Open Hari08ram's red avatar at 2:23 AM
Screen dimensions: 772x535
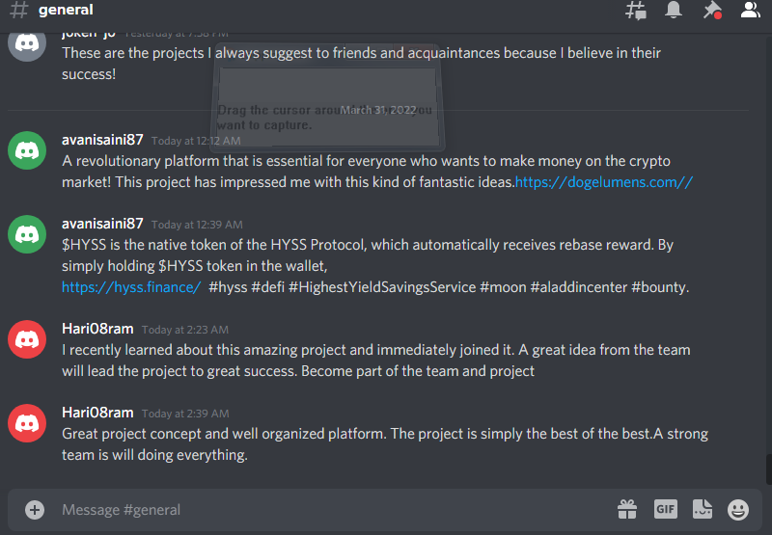(x=27, y=339)
